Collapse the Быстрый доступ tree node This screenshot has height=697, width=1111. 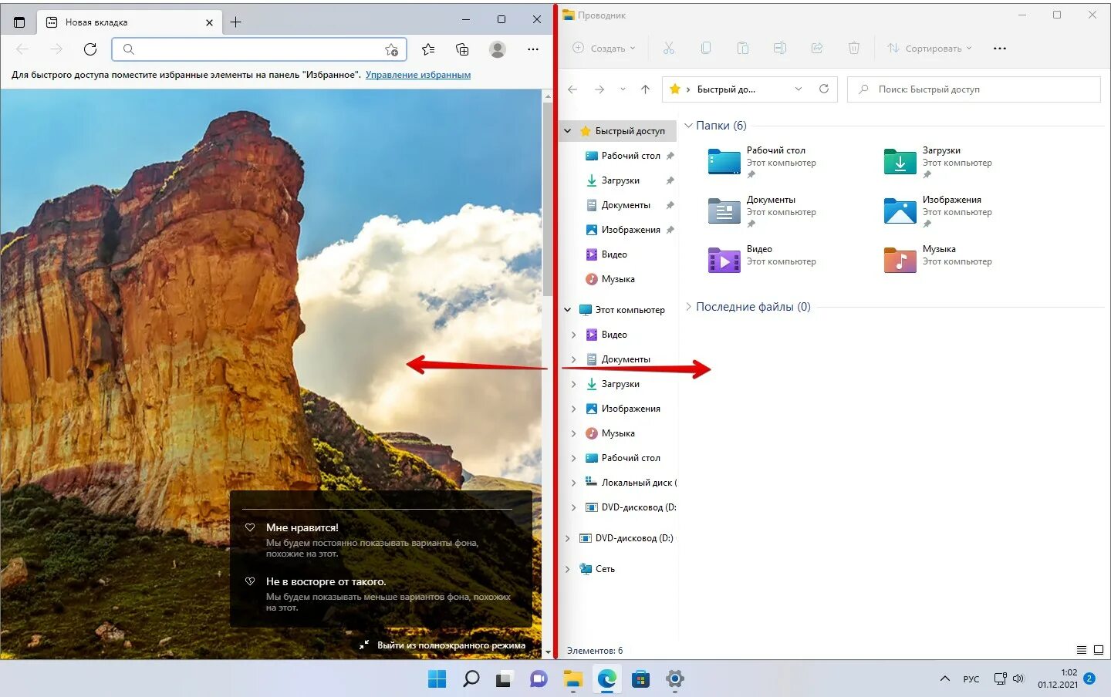(x=568, y=131)
